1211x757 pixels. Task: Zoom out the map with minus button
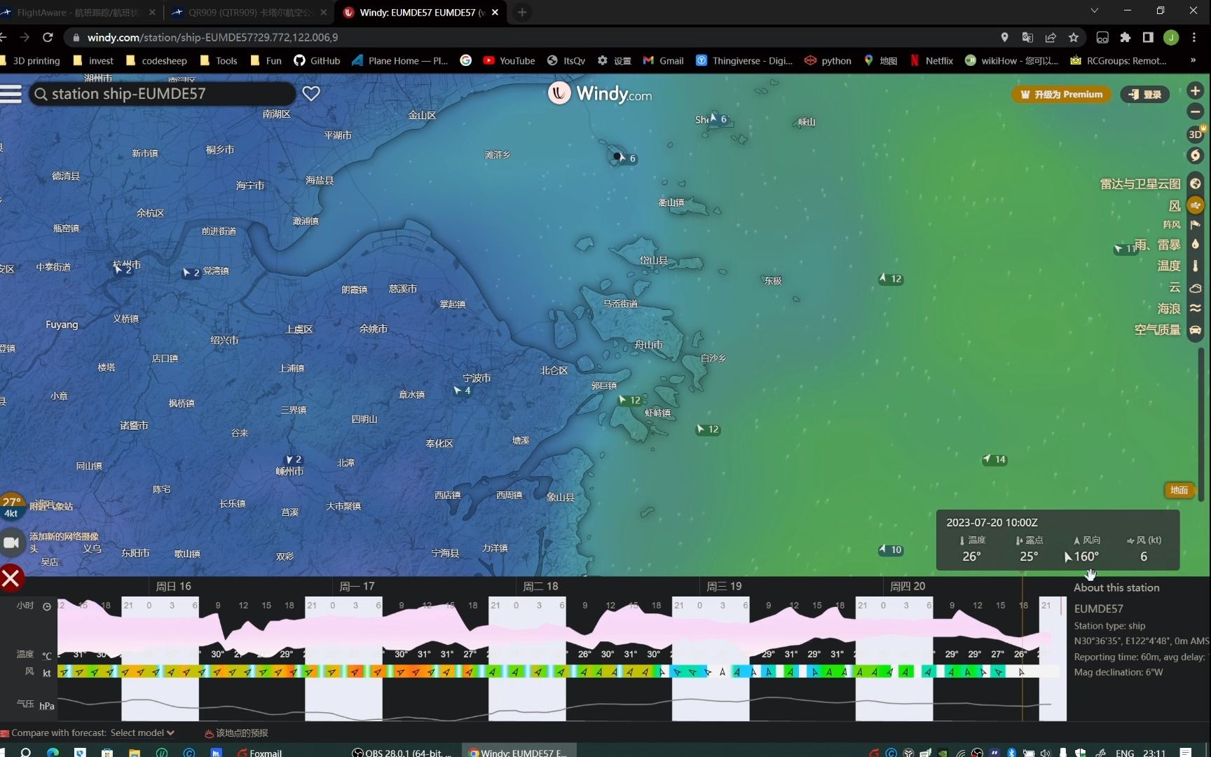coord(1196,111)
